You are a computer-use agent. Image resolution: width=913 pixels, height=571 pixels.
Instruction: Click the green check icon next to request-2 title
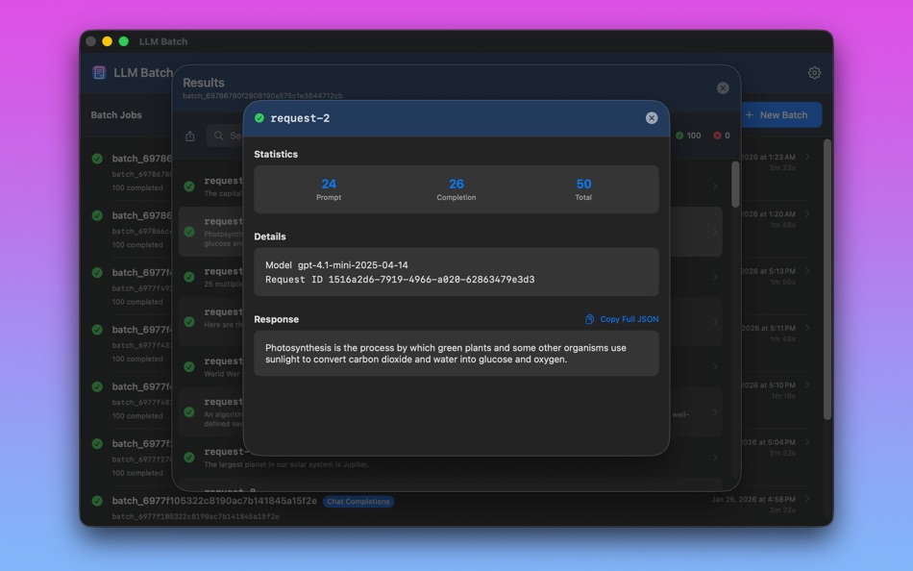[x=259, y=118]
